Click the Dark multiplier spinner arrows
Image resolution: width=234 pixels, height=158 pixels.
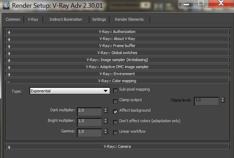point(106,110)
